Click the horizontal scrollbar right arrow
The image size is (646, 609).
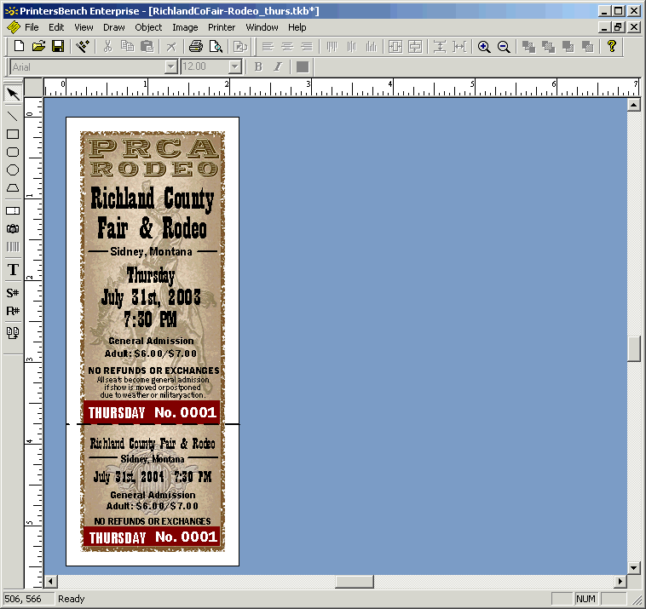[x=620, y=582]
